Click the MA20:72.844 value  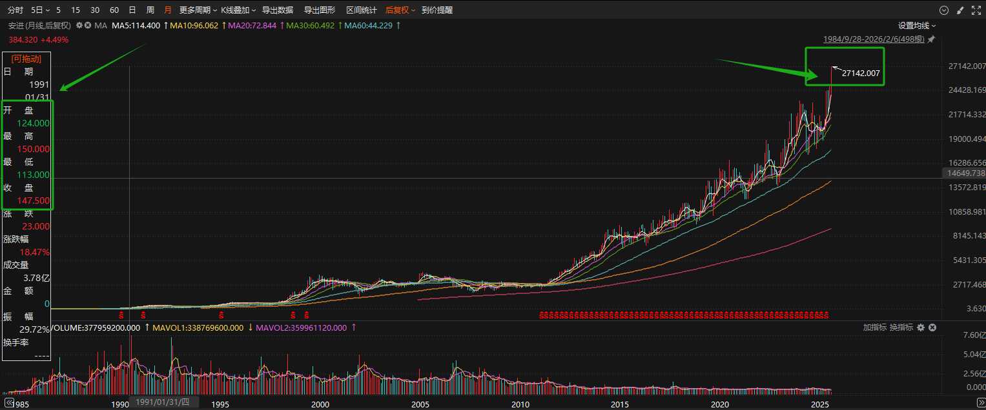252,25
